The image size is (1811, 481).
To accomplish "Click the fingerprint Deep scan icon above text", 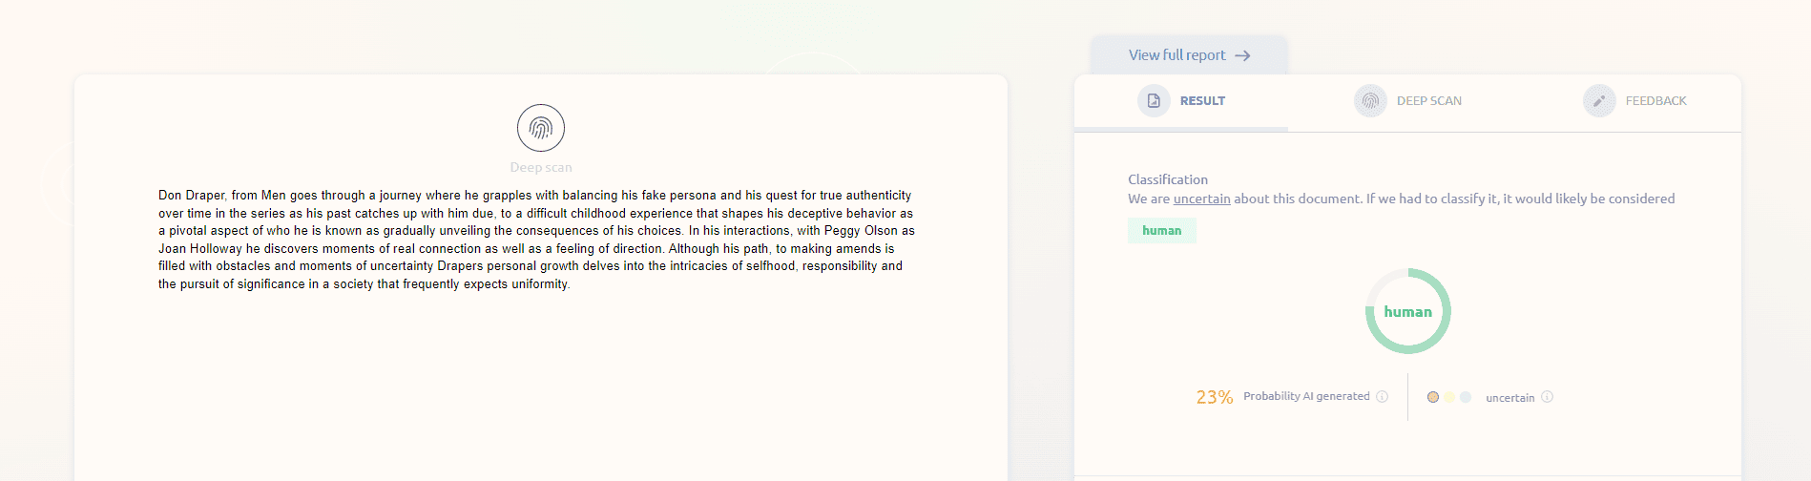I will (541, 128).
